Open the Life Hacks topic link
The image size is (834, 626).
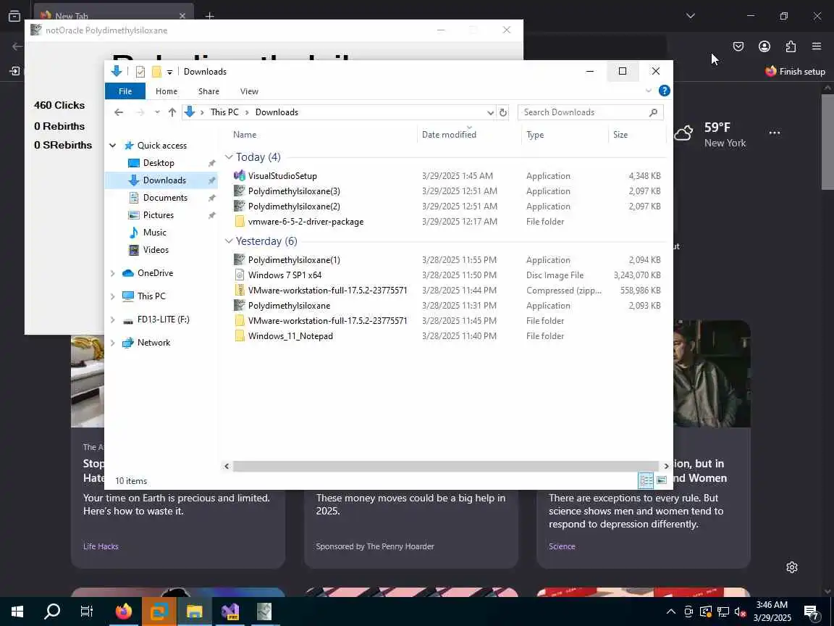click(101, 547)
